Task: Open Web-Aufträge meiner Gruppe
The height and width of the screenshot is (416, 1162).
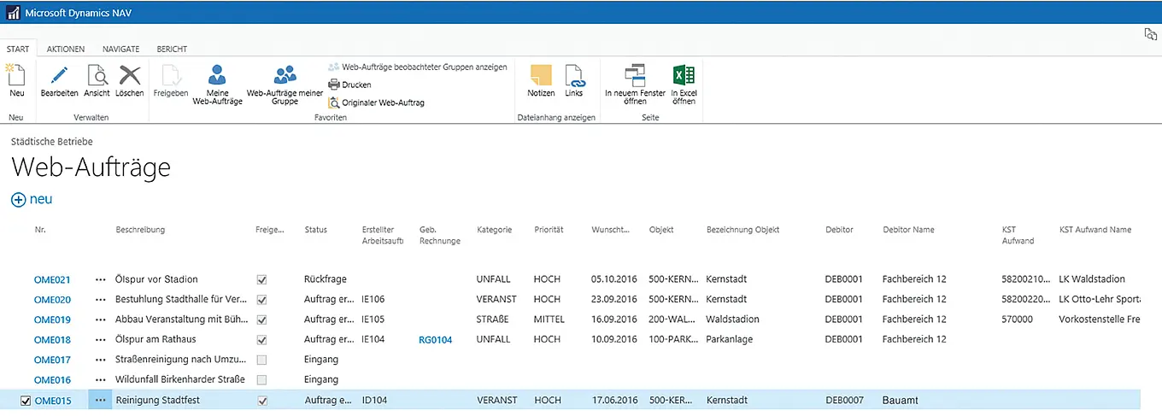Action: [x=285, y=75]
